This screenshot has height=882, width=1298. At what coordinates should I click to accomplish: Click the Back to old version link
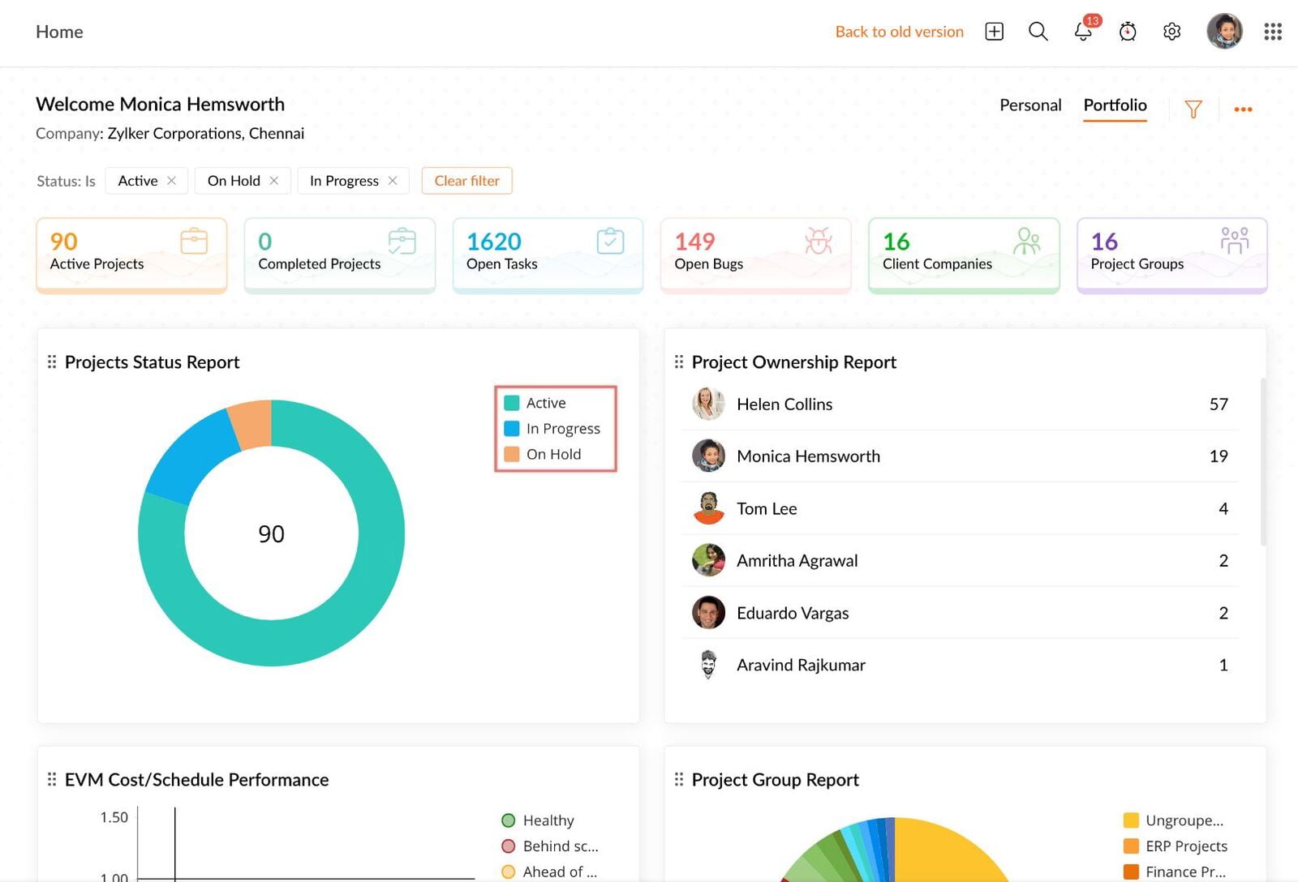(899, 32)
